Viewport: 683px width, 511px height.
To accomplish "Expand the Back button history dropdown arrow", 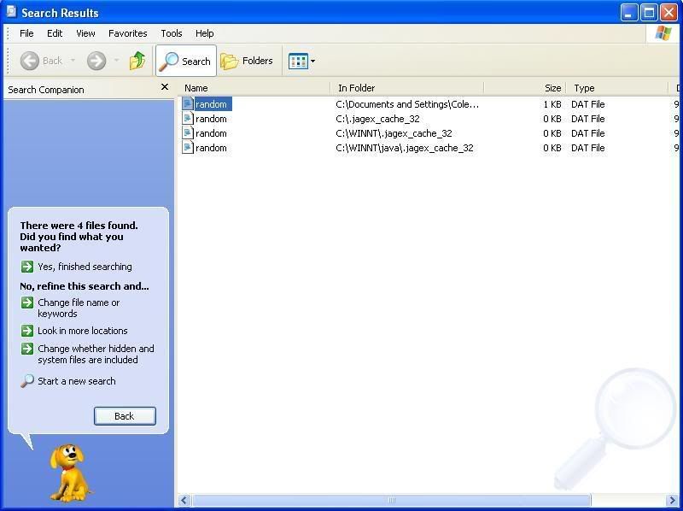I will coord(73,61).
